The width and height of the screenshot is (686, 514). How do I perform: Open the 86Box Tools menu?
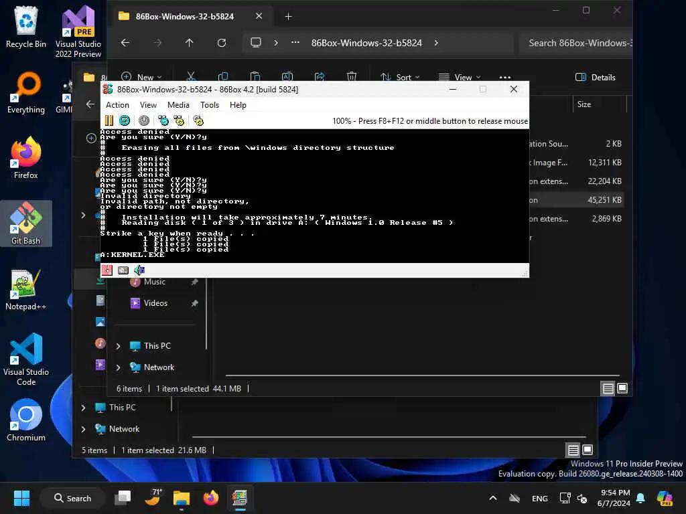click(x=210, y=105)
